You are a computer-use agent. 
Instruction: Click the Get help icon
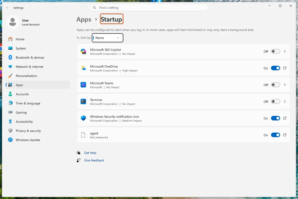(78, 153)
